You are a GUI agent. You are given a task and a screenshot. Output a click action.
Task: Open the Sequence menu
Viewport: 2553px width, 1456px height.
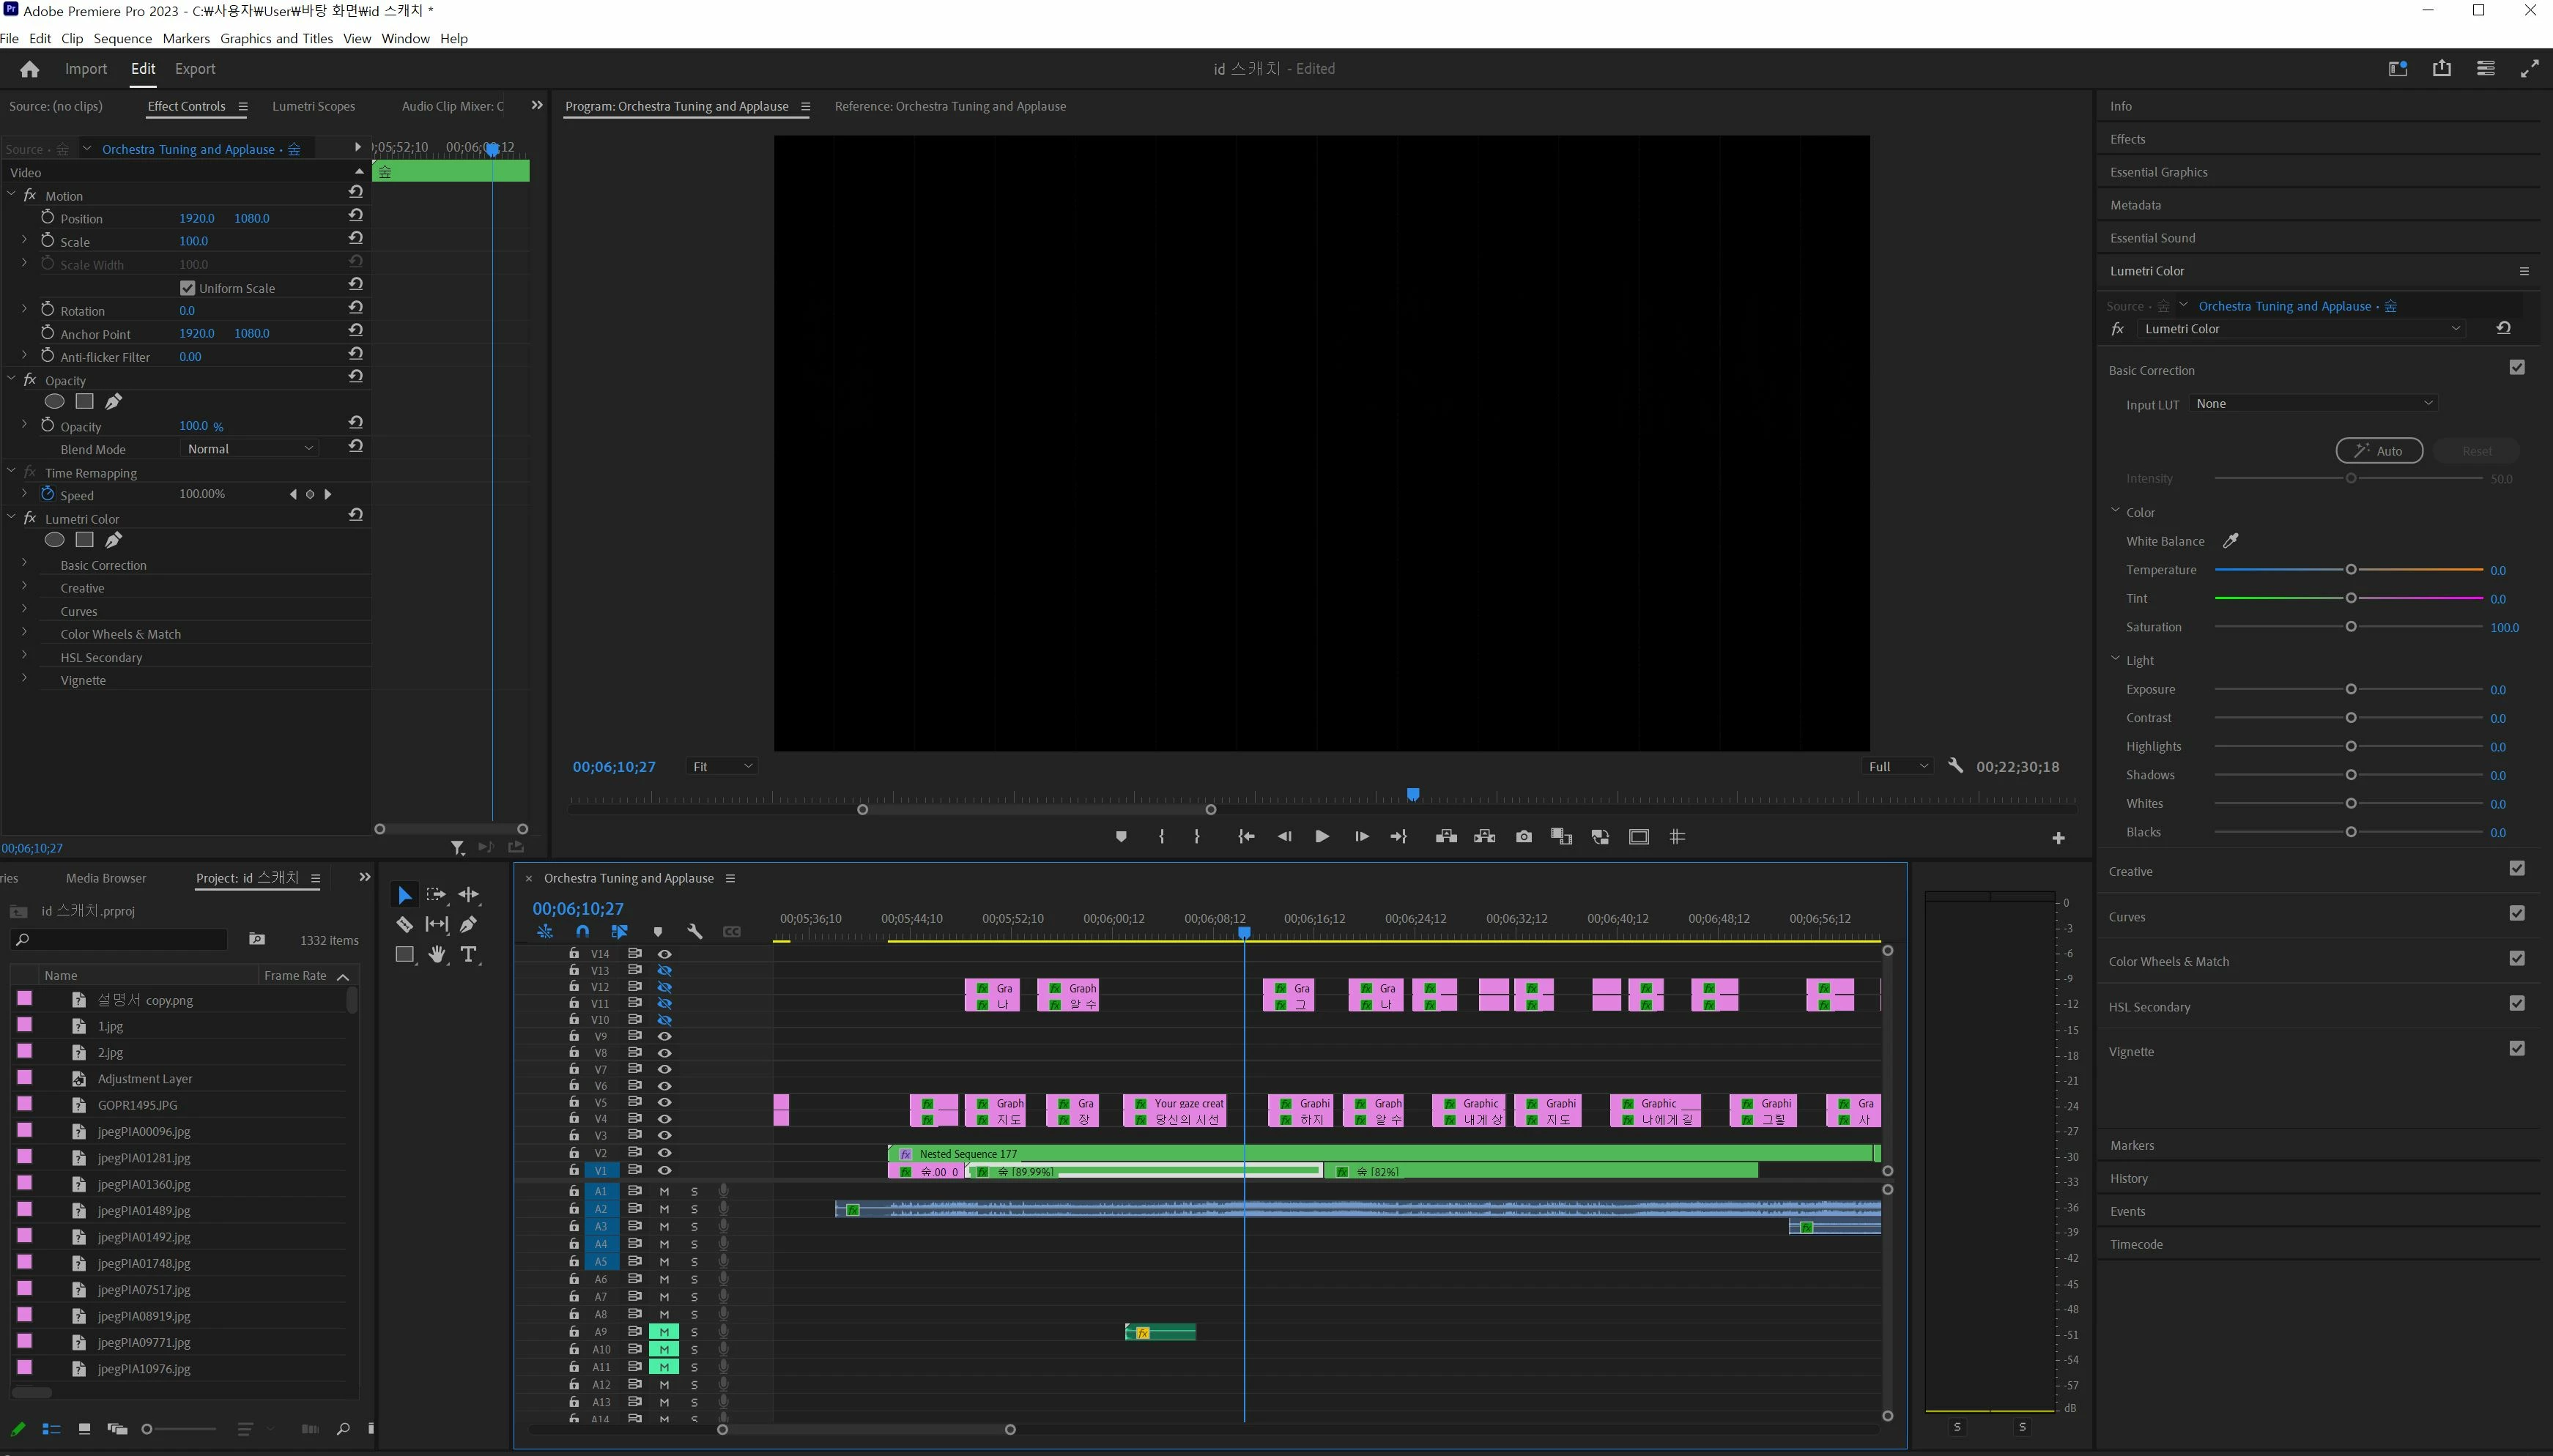pos(122,38)
